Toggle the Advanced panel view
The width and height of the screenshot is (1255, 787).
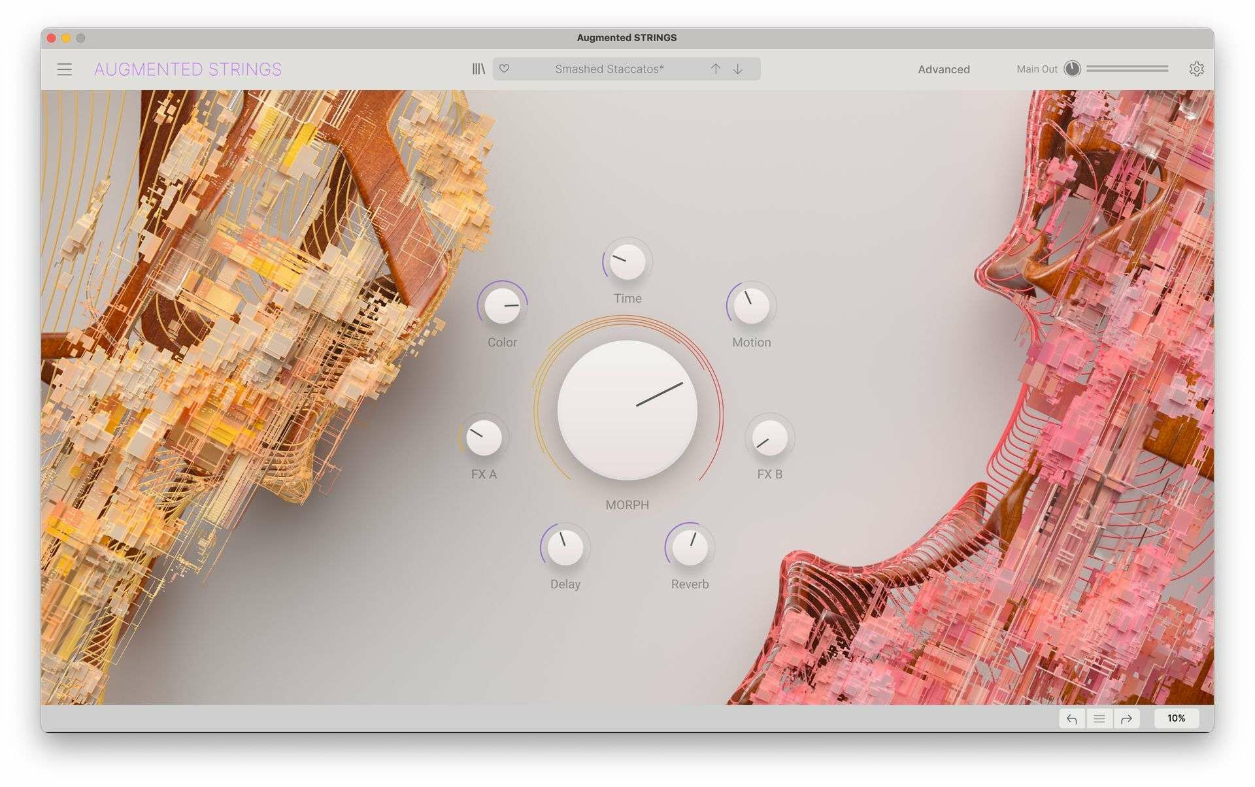[943, 69]
